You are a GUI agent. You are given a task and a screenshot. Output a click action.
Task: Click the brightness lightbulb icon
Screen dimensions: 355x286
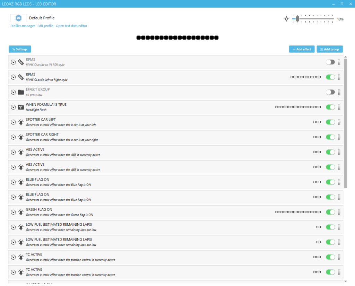tap(286, 19)
